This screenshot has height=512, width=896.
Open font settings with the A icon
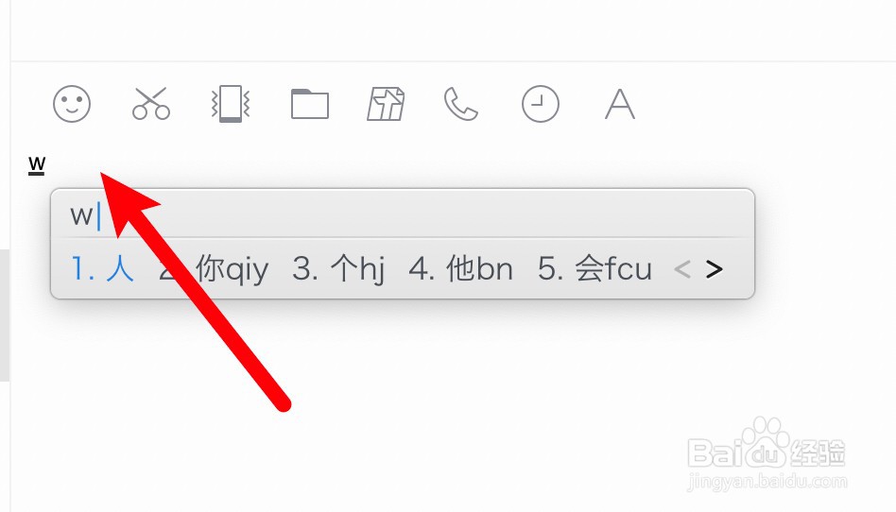[x=620, y=104]
